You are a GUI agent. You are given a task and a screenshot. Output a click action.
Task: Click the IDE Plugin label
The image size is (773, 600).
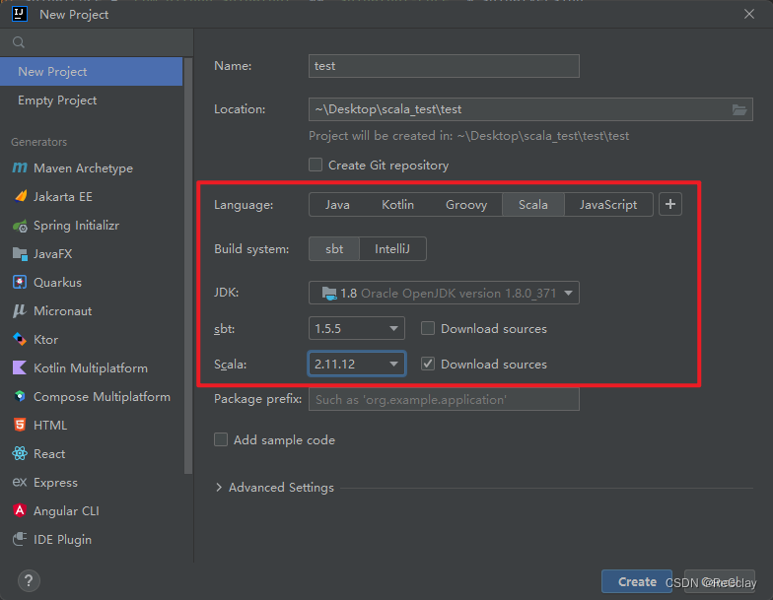click(63, 540)
